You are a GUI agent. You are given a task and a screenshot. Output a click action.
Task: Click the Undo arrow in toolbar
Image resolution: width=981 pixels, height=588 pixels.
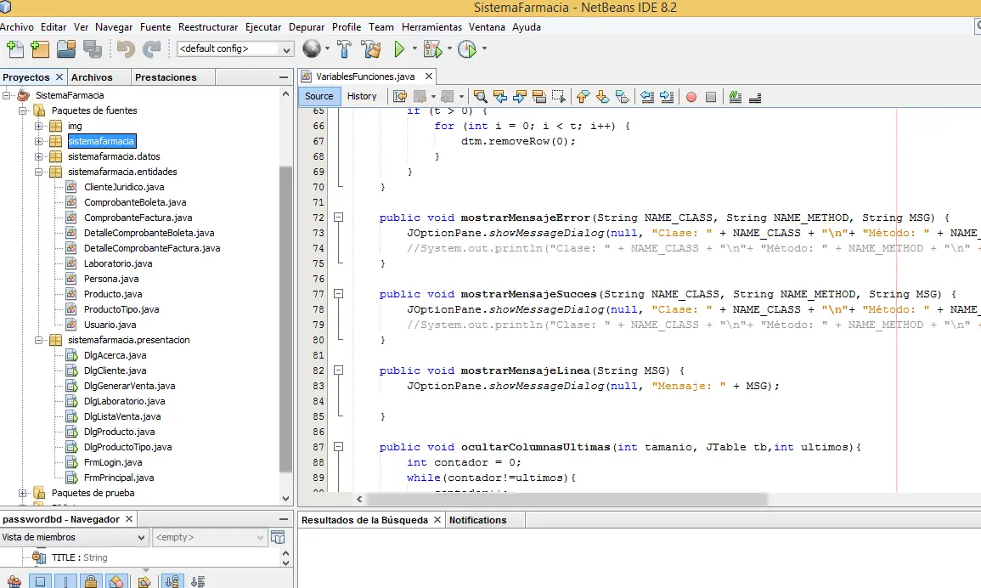click(x=126, y=49)
